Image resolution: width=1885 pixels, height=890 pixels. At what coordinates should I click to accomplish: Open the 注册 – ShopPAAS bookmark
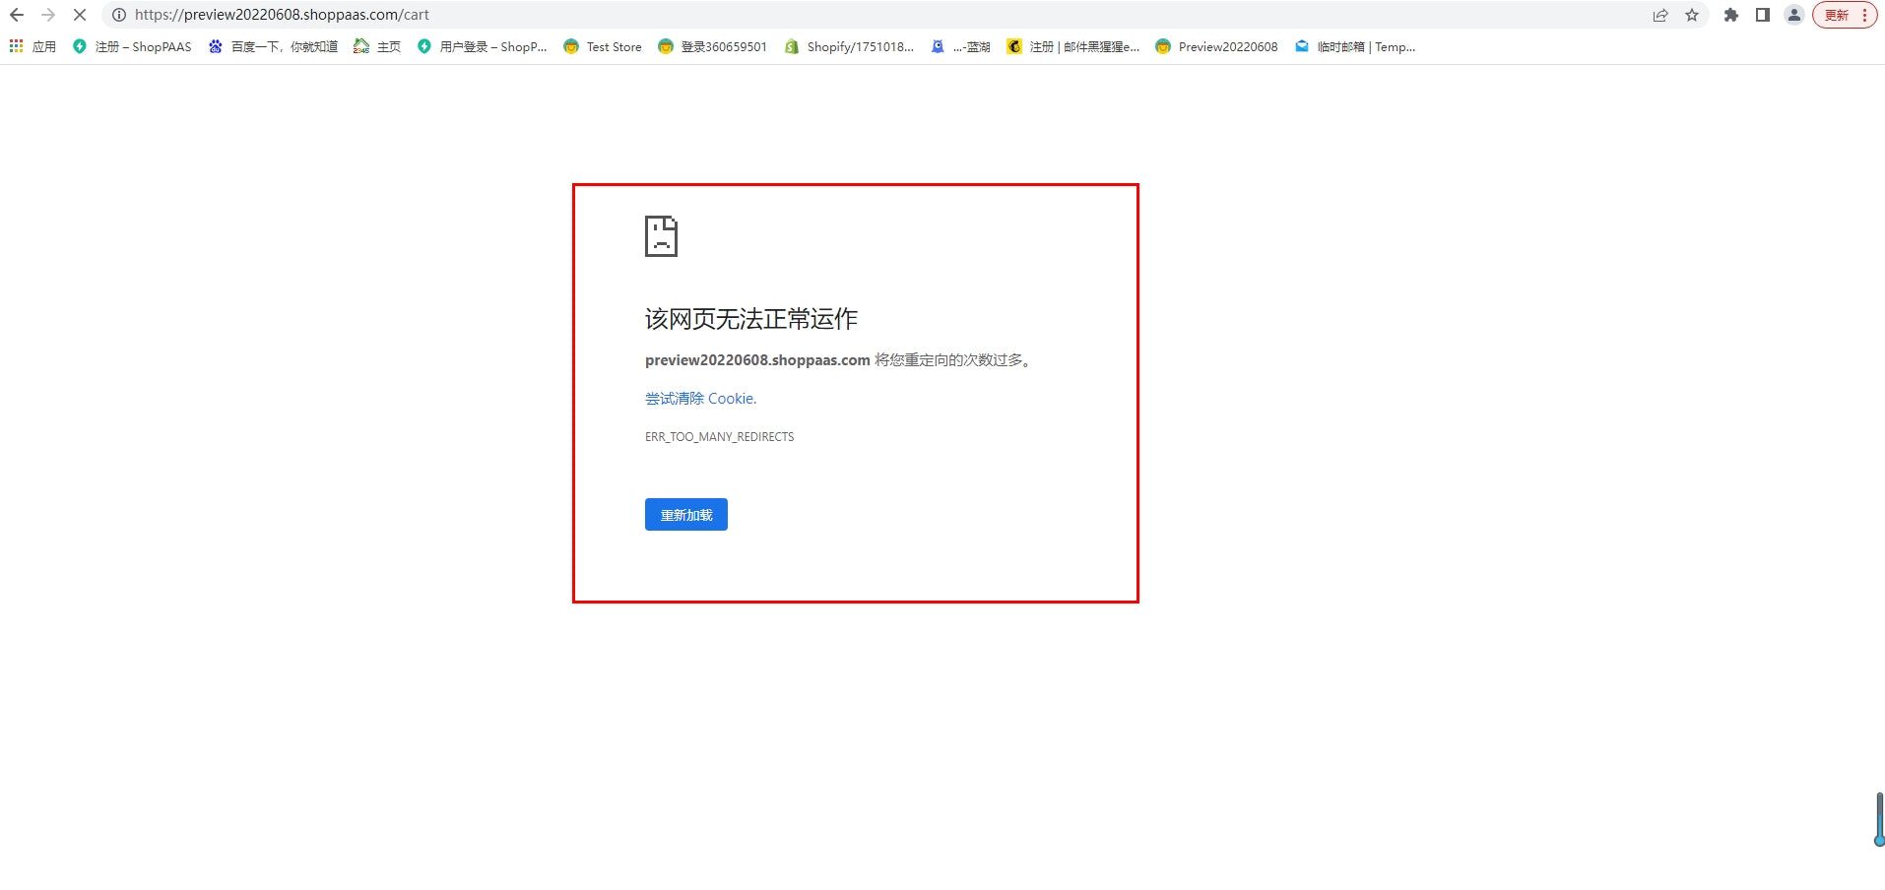[132, 46]
